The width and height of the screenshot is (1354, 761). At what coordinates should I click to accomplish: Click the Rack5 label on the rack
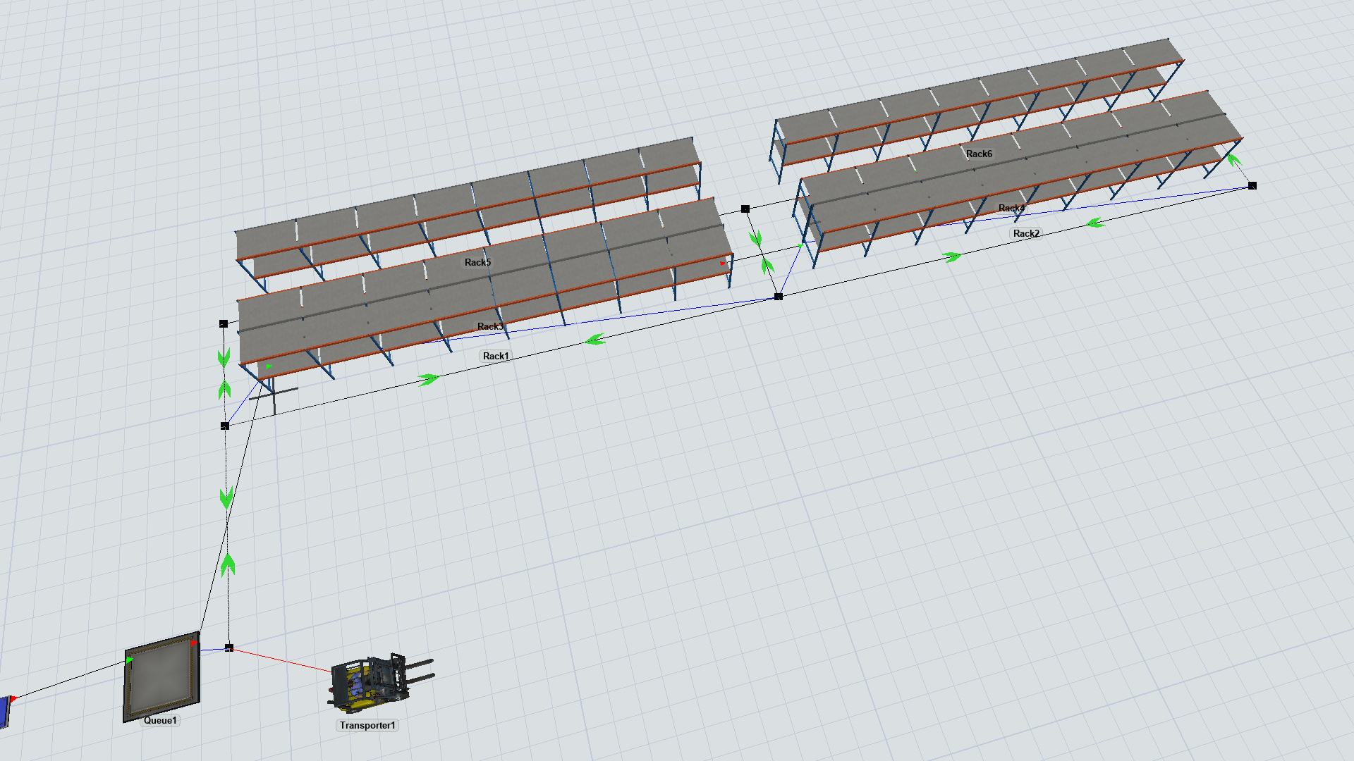(477, 263)
